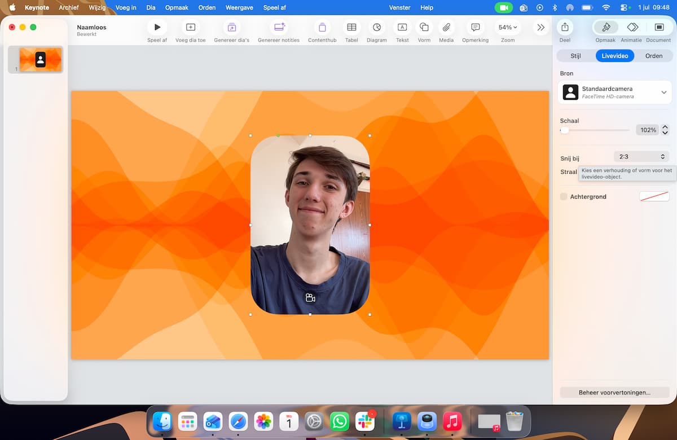Insert a table with the Tabel icon
The image size is (677, 440).
pyautogui.click(x=351, y=27)
